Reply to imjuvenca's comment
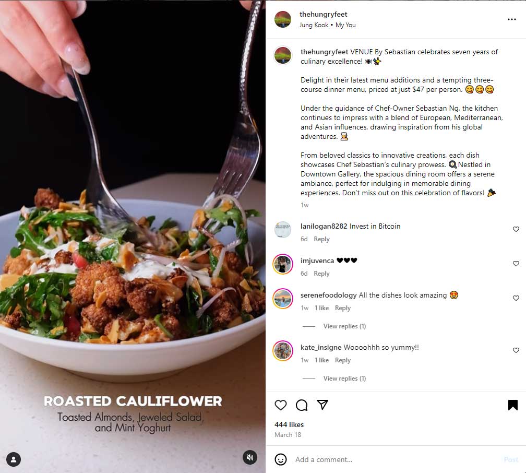This screenshot has height=473, width=526. [x=321, y=274]
